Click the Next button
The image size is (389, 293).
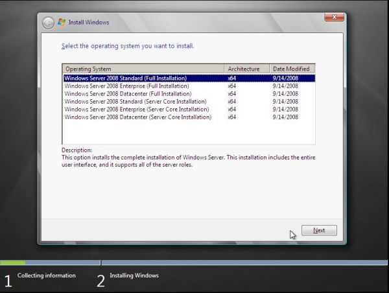point(319,231)
